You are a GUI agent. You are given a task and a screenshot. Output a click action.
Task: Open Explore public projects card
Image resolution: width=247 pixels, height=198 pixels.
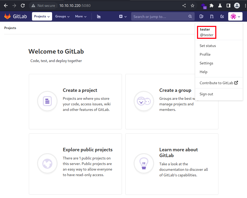[x=75, y=164]
